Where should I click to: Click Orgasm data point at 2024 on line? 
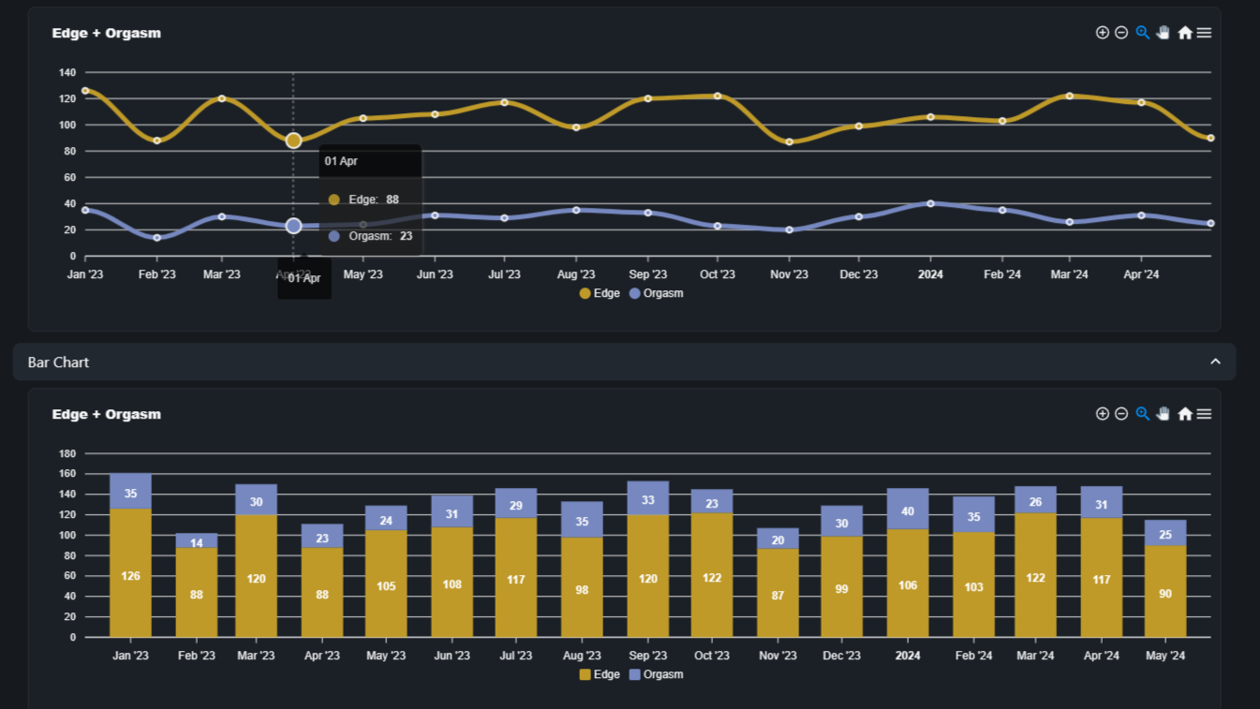tap(930, 203)
